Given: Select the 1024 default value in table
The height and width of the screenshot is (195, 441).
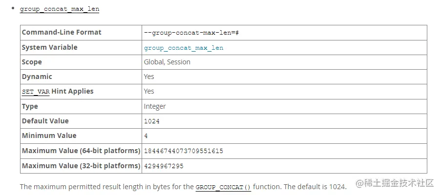Looking at the screenshot, I should point(152,121).
